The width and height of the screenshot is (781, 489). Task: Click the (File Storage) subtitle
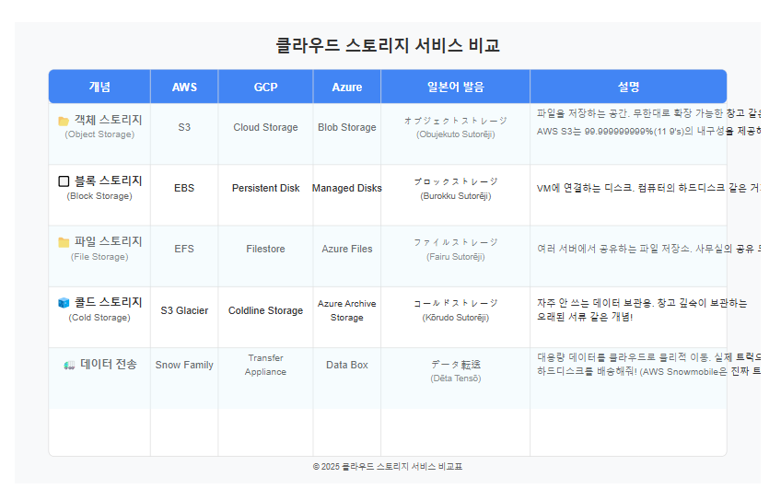pyautogui.click(x=99, y=257)
